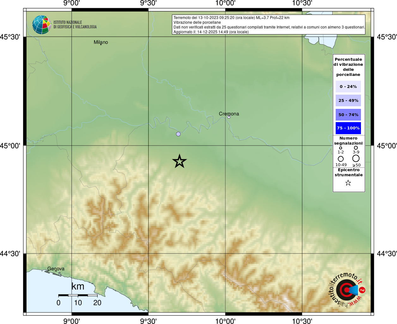Click the km scale bar

point(78,295)
